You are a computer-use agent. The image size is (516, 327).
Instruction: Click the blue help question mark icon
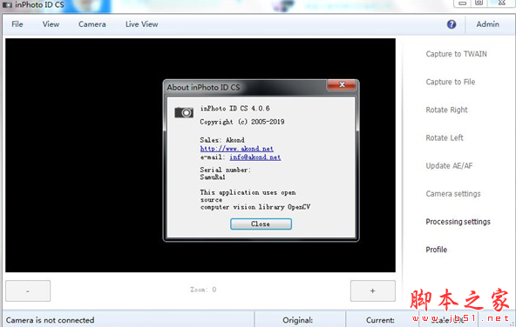tap(451, 24)
